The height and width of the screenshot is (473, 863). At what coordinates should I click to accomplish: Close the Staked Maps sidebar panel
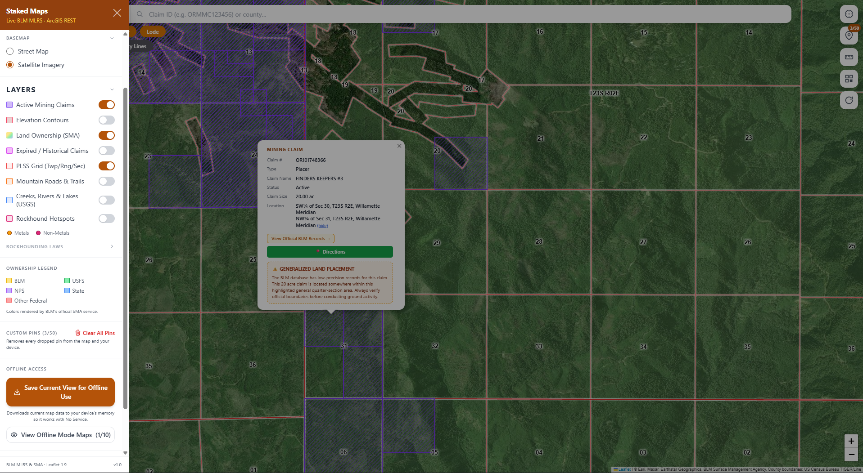117,13
